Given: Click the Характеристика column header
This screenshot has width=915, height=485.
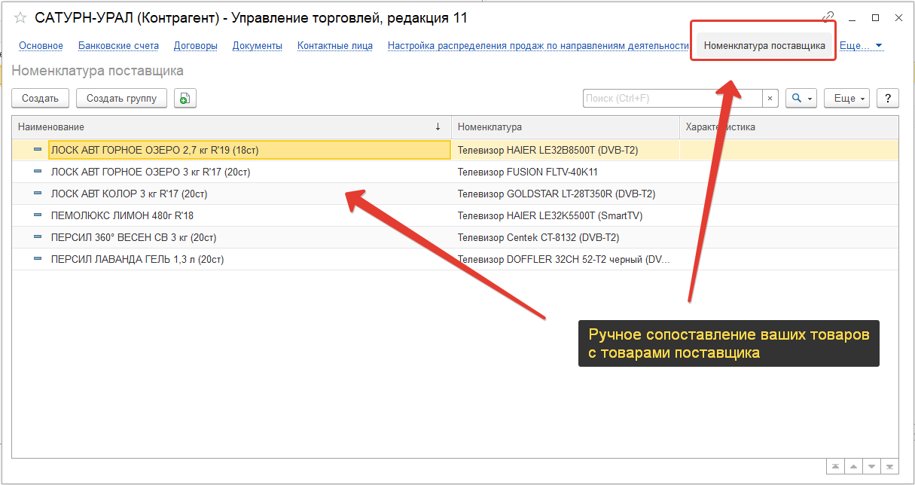Looking at the screenshot, I should coord(789,127).
